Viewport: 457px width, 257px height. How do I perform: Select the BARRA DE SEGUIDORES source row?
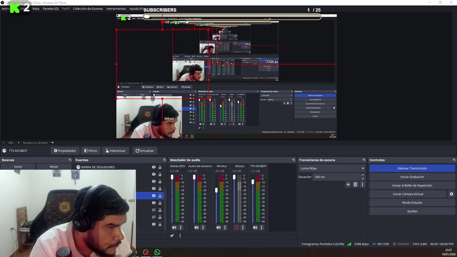pos(119,167)
